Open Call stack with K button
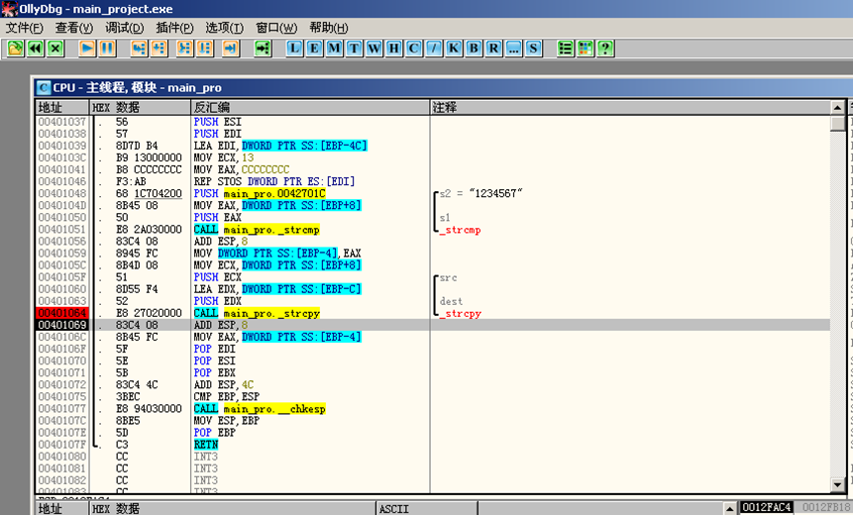853x515 pixels. point(453,48)
